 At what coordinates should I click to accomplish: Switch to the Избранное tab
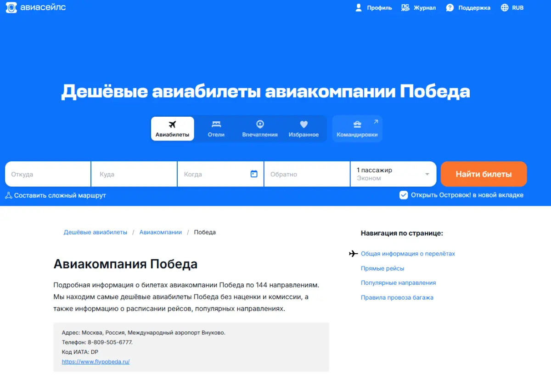[x=304, y=129]
